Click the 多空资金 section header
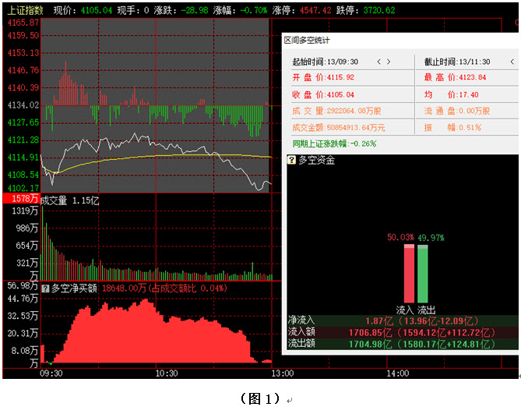Screen dimensions: 521x414 [x=316, y=160]
